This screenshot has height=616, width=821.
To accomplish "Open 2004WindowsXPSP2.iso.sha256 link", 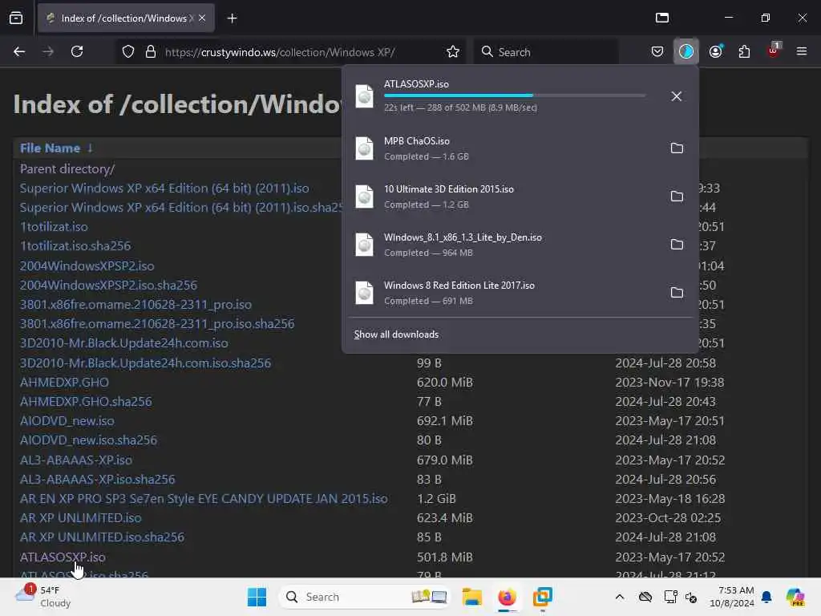I will click(x=108, y=285).
